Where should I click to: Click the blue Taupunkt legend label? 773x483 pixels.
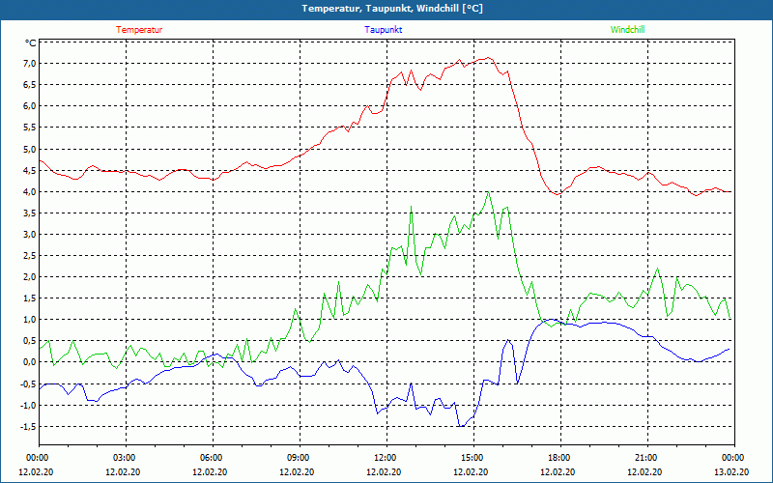(x=383, y=30)
